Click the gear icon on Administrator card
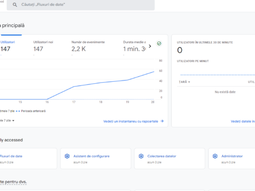Viewport: 255px width, 191px height. click(215, 156)
